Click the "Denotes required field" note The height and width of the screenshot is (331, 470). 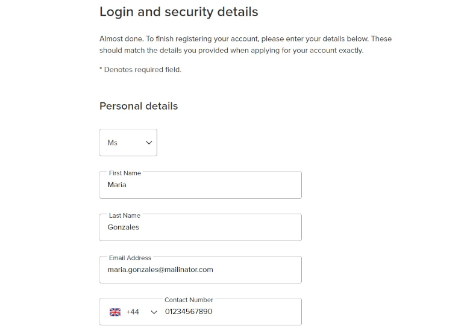click(x=140, y=70)
